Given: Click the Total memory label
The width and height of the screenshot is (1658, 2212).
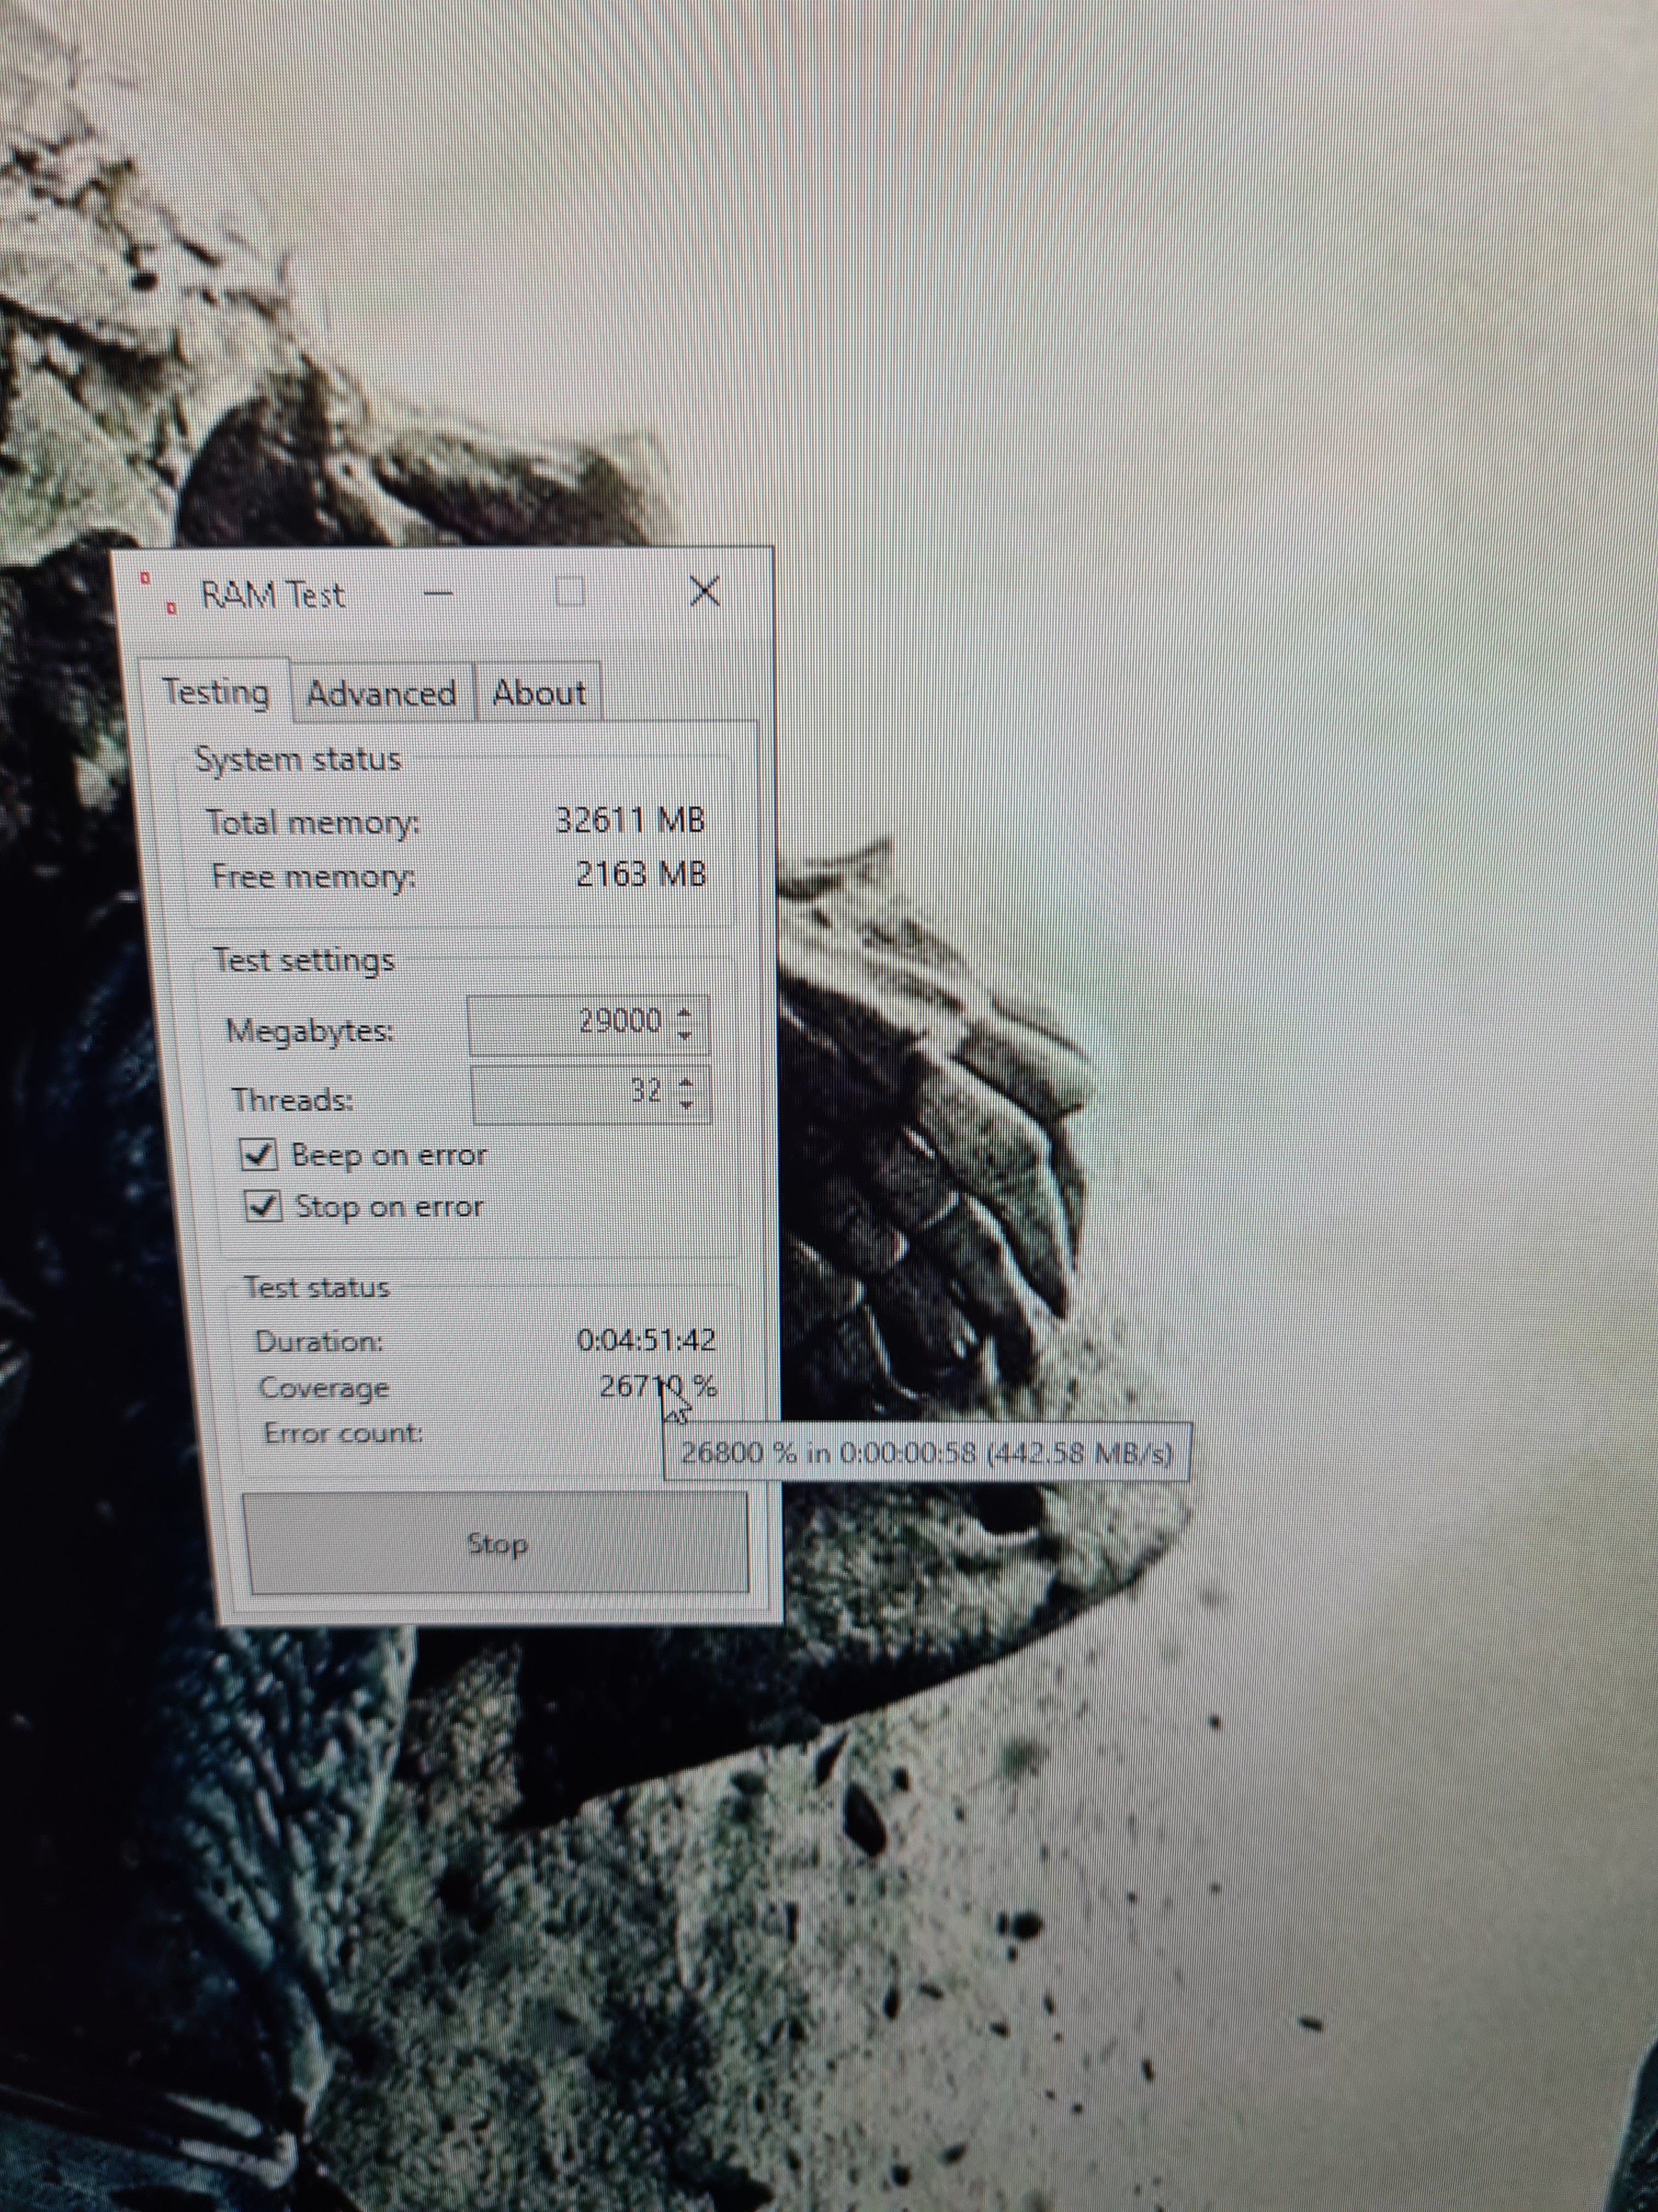Looking at the screenshot, I should pyautogui.click(x=312, y=823).
